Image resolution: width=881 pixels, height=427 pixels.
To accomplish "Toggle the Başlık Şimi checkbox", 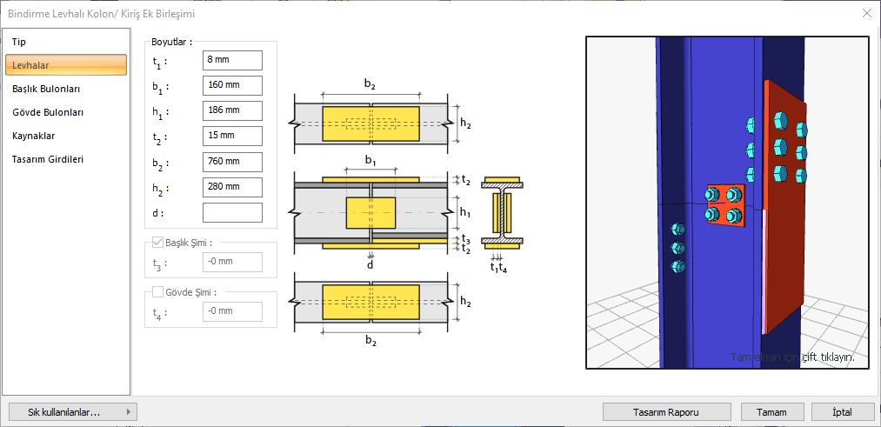I will tap(157, 243).
